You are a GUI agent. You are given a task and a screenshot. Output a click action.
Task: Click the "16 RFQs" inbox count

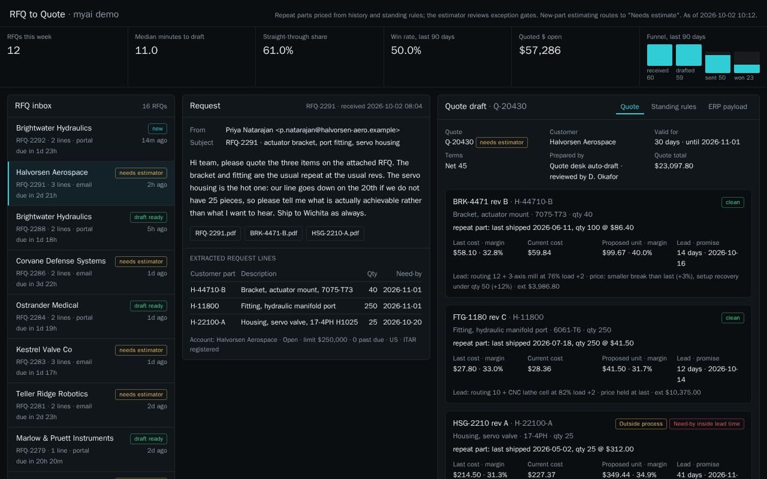[x=155, y=106]
